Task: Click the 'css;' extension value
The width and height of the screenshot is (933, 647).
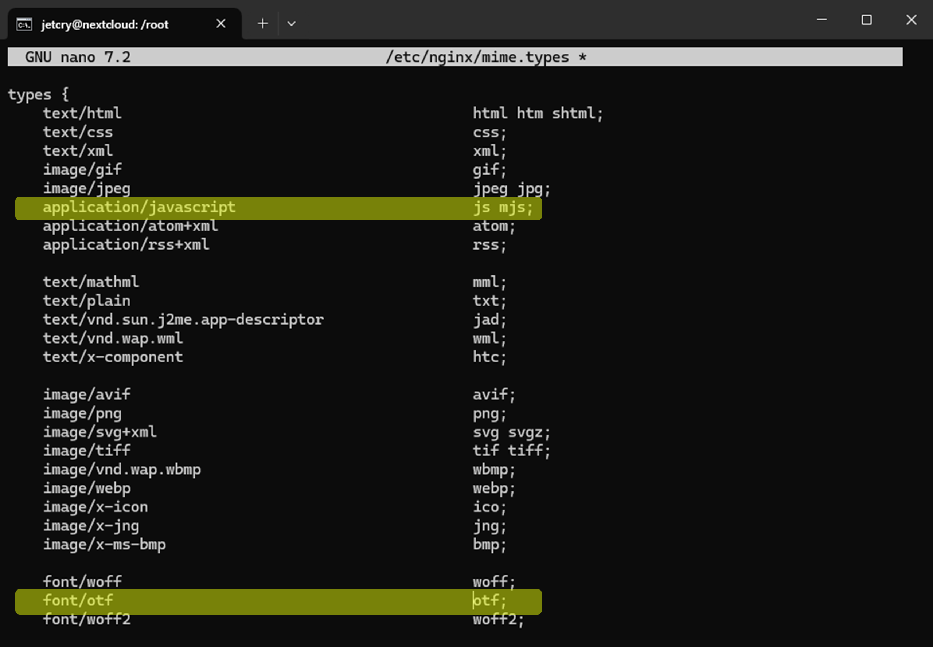Action: (x=490, y=132)
